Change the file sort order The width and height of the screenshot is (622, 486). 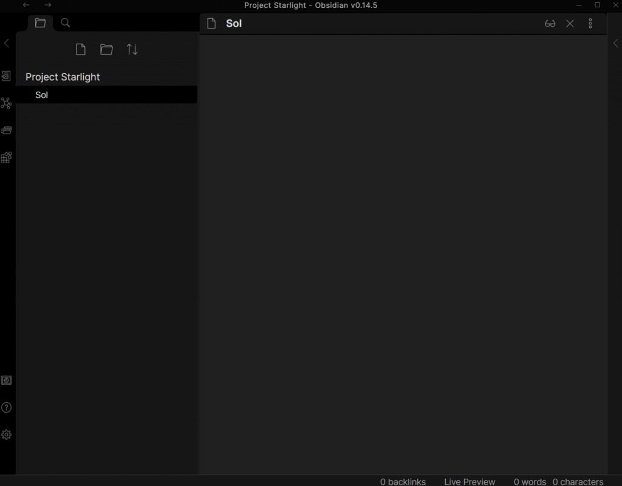click(132, 50)
